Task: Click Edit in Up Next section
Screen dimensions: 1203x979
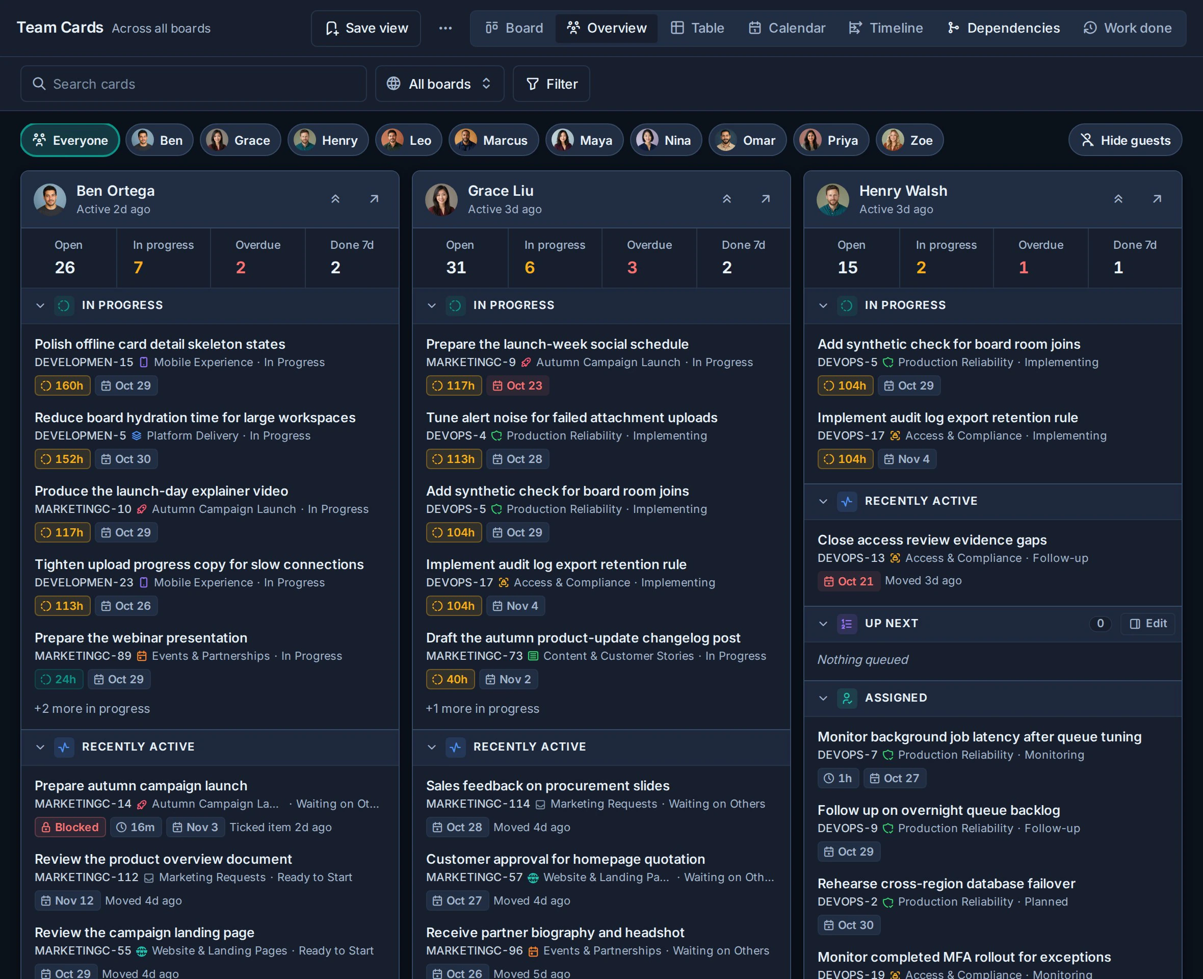Action: (1148, 624)
